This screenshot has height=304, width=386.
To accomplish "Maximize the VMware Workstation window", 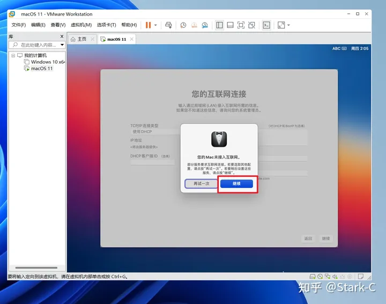I will click(358, 14).
